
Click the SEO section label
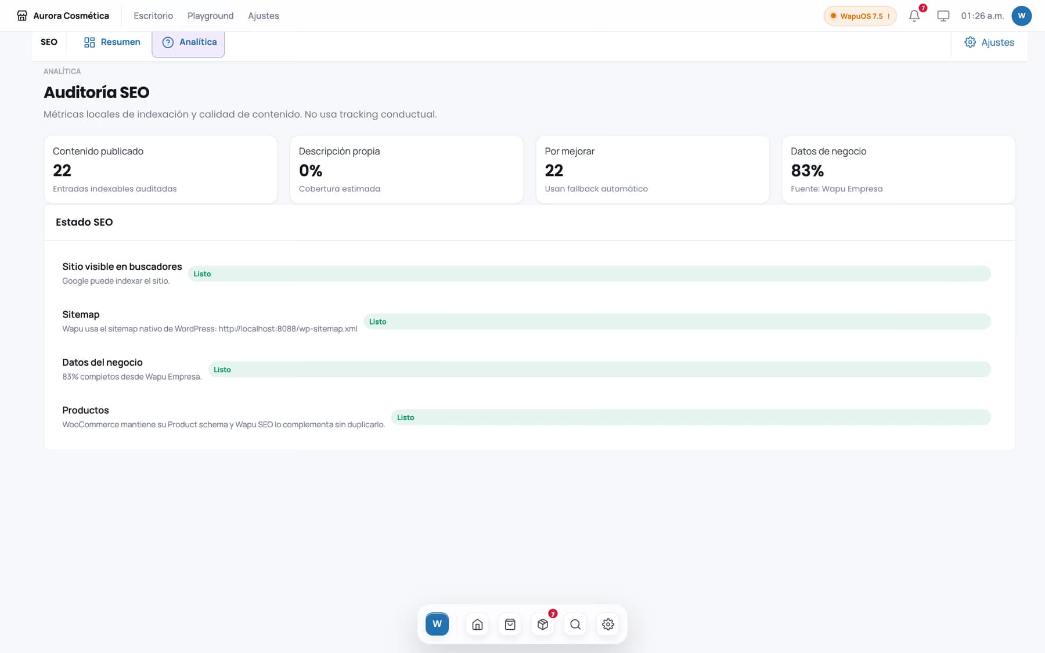49,42
